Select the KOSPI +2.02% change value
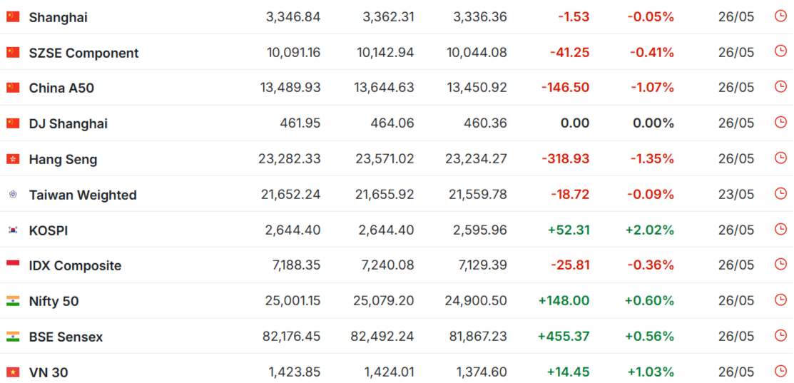This screenshot has width=794, height=383. point(650,230)
